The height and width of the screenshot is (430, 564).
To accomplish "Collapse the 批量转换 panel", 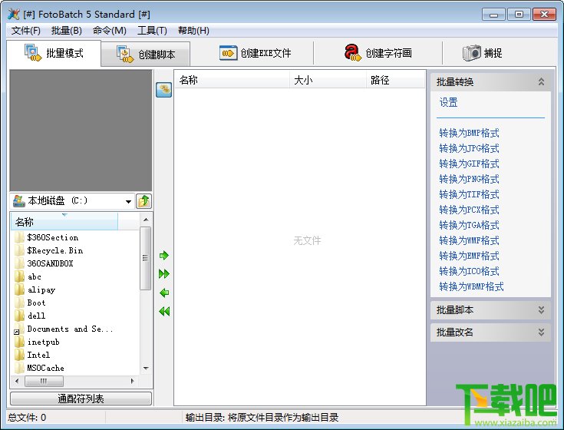I will pos(541,81).
